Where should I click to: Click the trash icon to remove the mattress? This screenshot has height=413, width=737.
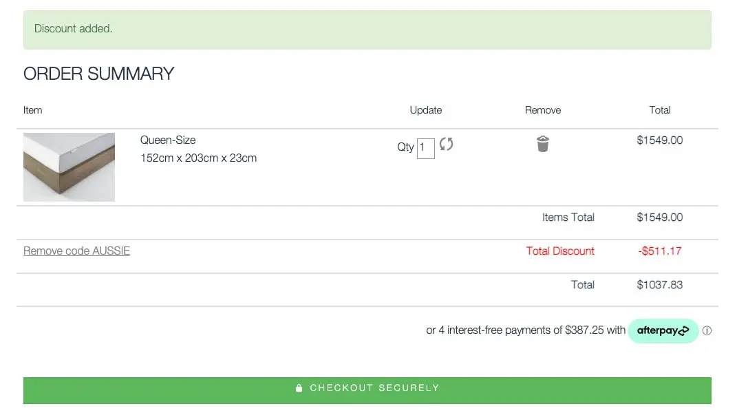(x=543, y=145)
